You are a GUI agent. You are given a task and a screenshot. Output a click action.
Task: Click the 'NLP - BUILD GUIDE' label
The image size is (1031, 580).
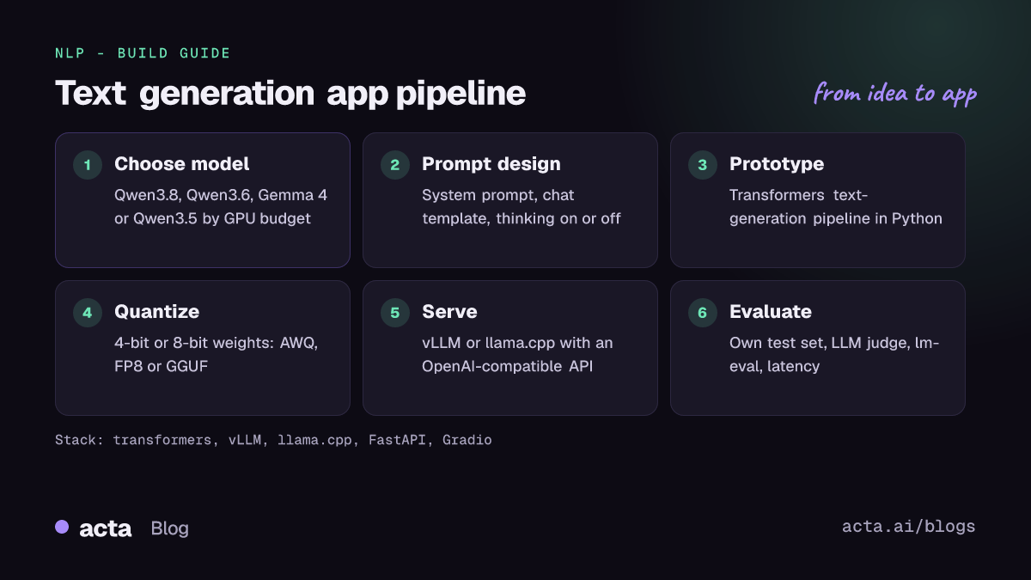point(143,53)
